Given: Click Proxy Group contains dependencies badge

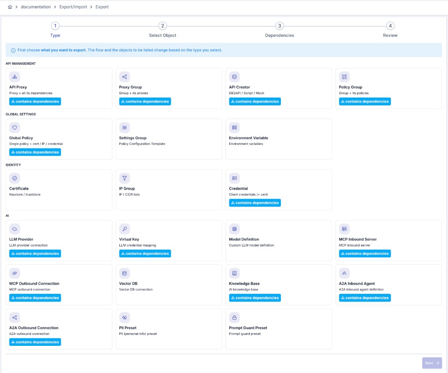Looking at the screenshot, I should pos(145,102).
